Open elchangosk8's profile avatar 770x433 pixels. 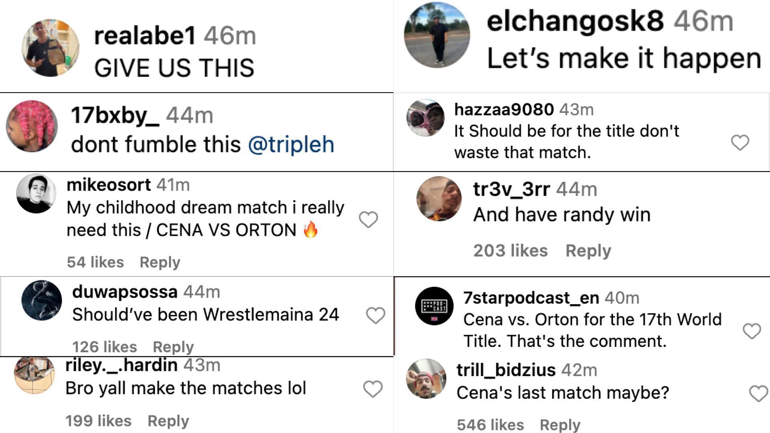click(x=437, y=35)
